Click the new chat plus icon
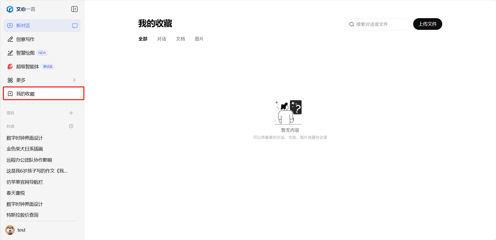The width and height of the screenshot is (496, 240). 10,25
